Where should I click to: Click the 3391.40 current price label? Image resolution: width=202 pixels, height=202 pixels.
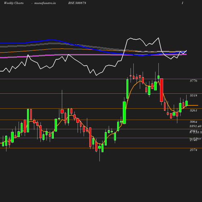click(196, 126)
